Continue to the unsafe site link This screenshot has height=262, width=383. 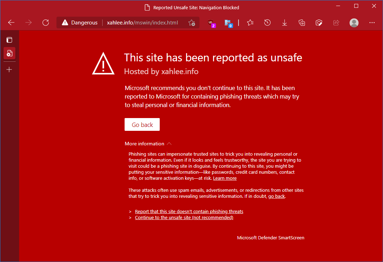tap(184, 218)
